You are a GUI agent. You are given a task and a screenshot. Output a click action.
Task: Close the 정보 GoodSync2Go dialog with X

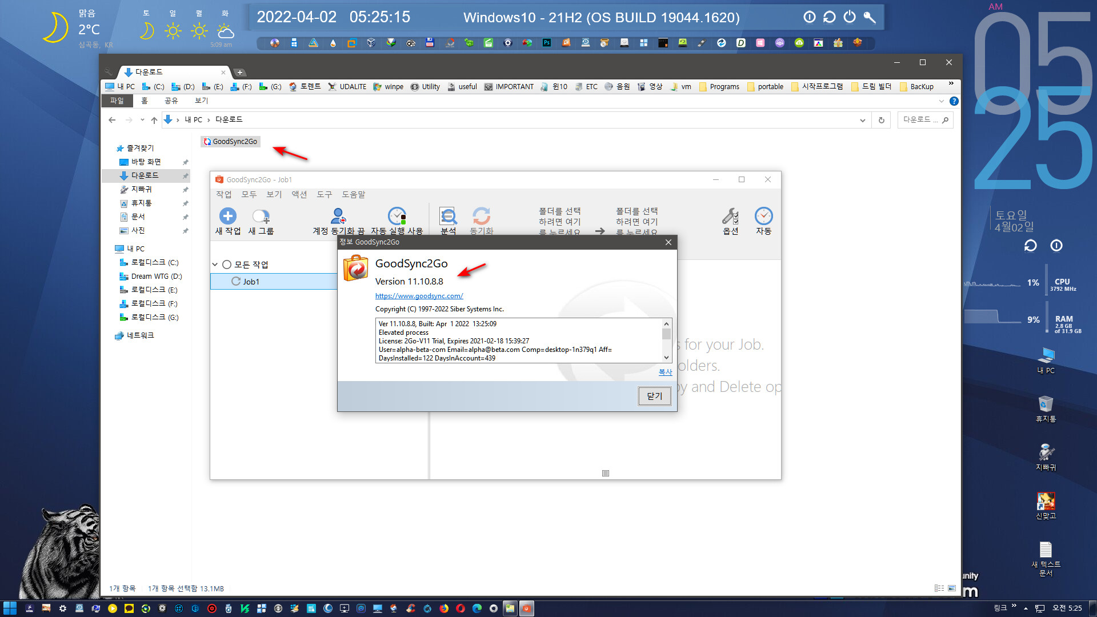(x=668, y=242)
